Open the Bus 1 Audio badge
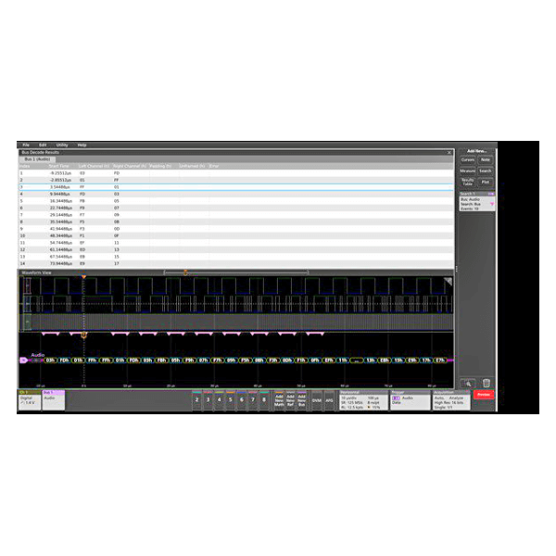This screenshot has width=556, height=556. click(x=54, y=400)
